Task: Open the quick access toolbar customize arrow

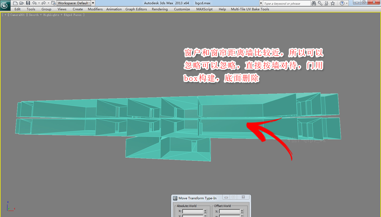Action: [93, 3]
